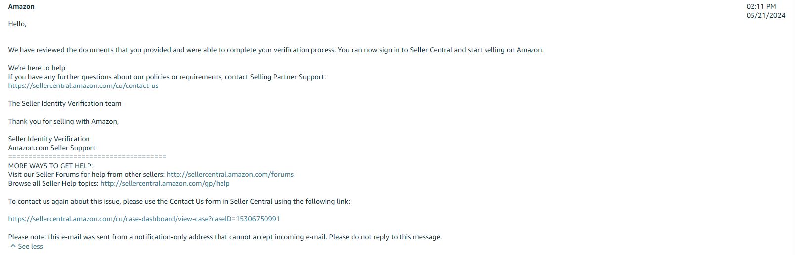Click the To contact us again sentence

pos(179,201)
